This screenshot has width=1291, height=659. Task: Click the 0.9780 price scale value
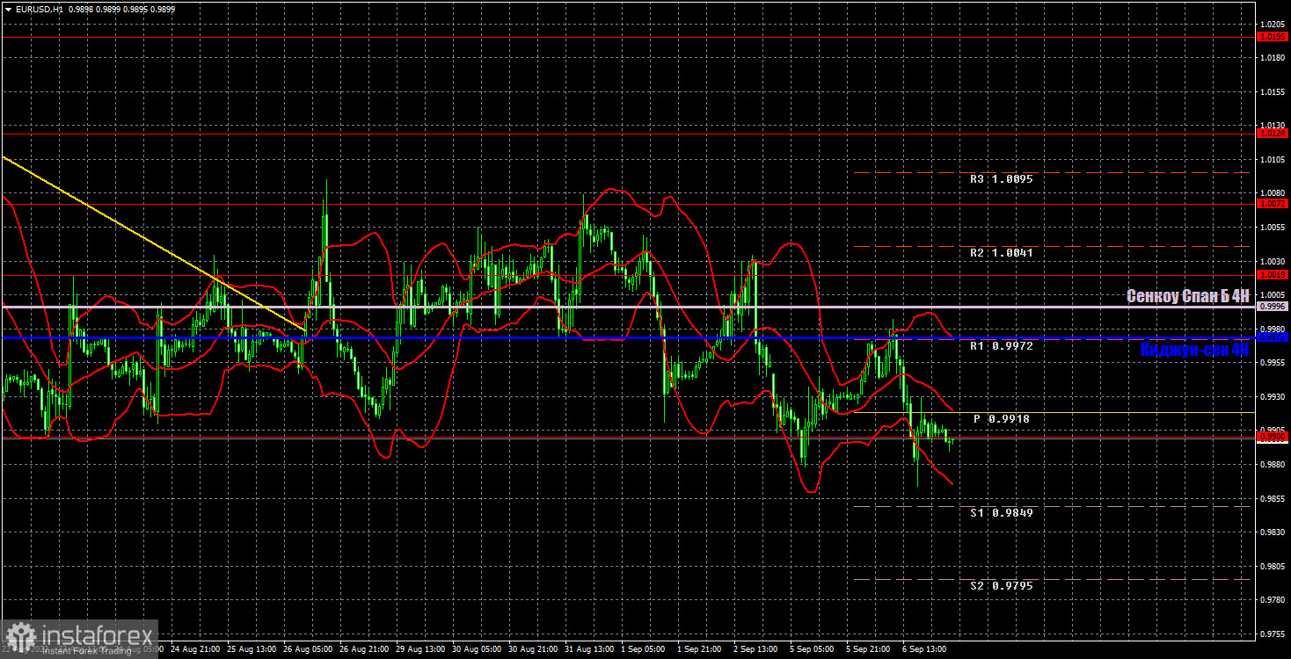[x=1272, y=600]
